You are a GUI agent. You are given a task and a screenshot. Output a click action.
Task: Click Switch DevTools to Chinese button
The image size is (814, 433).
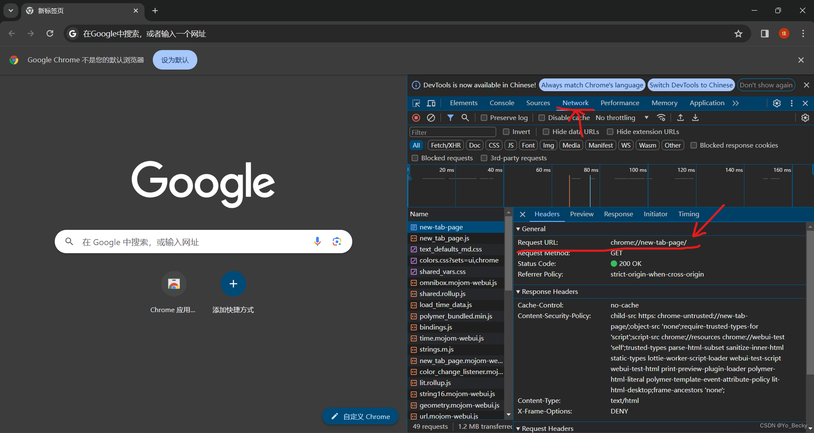pyautogui.click(x=691, y=85)
